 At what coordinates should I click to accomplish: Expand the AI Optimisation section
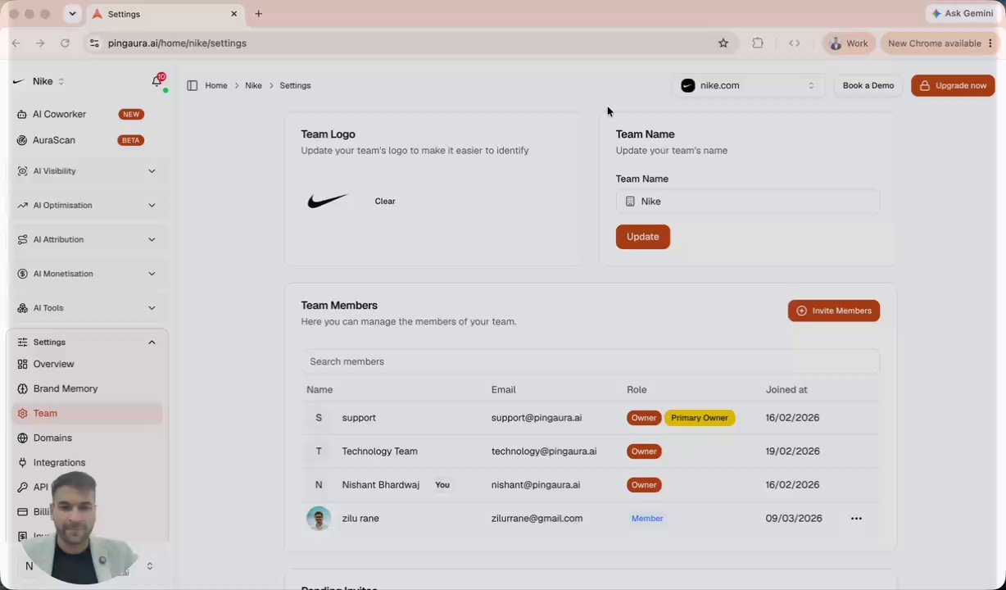(x=152, y=205)
